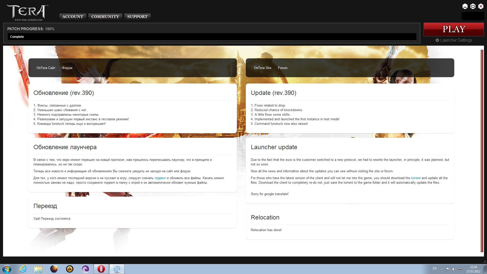This screenshot has height=274, width=487.
Task: Open the COMMUNITY menu
Action: [105, 17]
